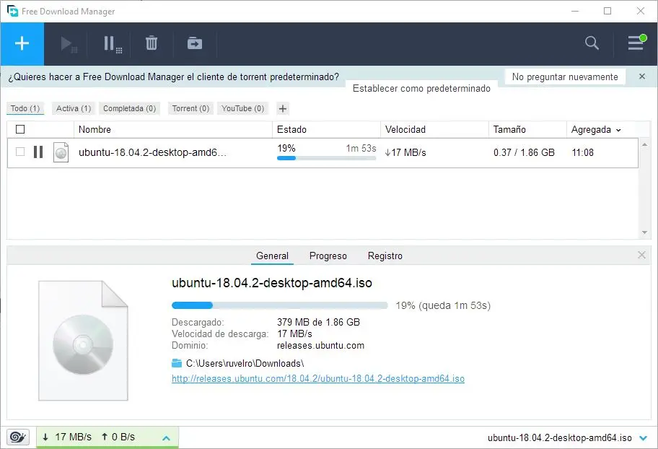Click the Nombre column header
The image size is (658, 449).
173,129
